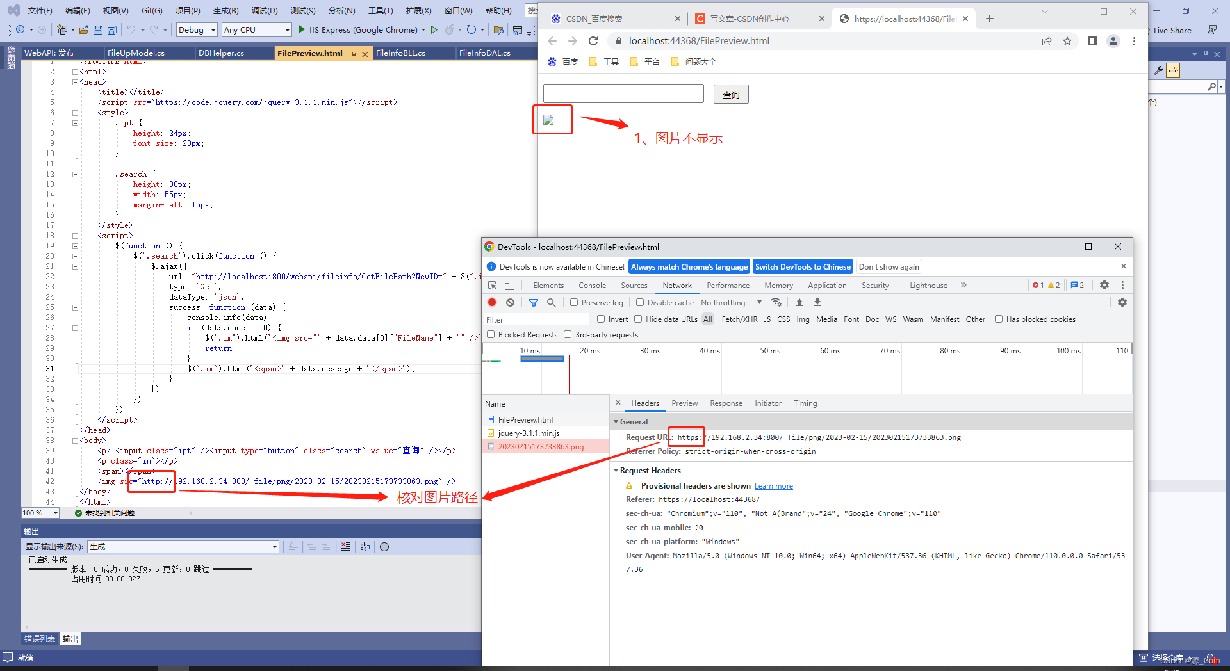The width and height of the screenshot is (1230, 671).
Task: Click the 查询 button on the page
Action: coord(731,94)
